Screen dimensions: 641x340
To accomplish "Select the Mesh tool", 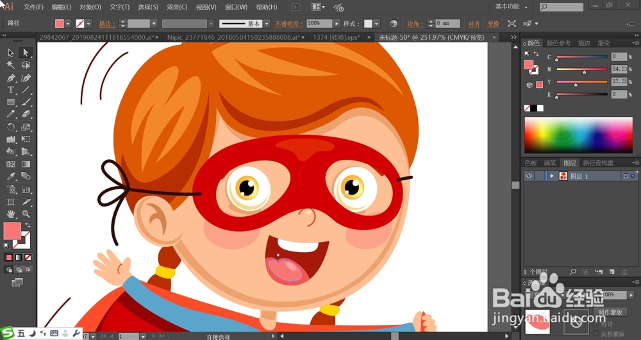I will pos(11,164).
